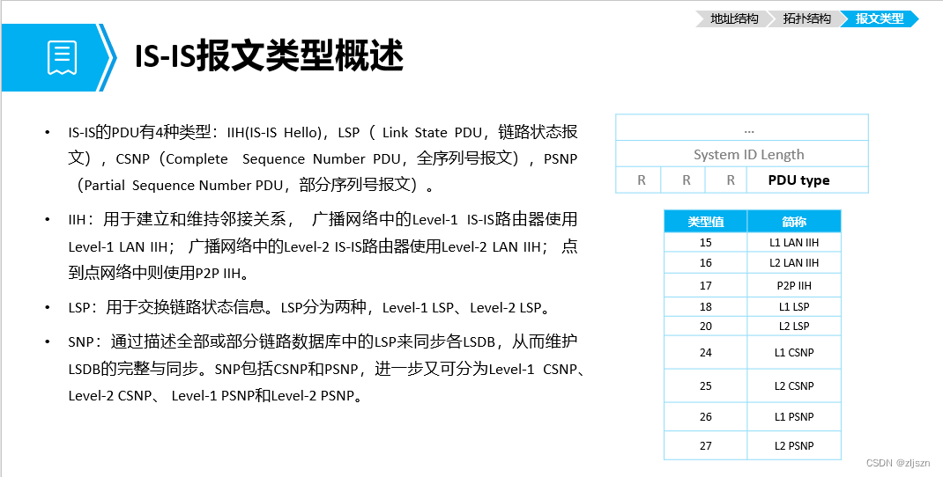The height and width of the screenshot is (477, 943).
Task: Click the 简称 table header
Action: tap(794, 222)
